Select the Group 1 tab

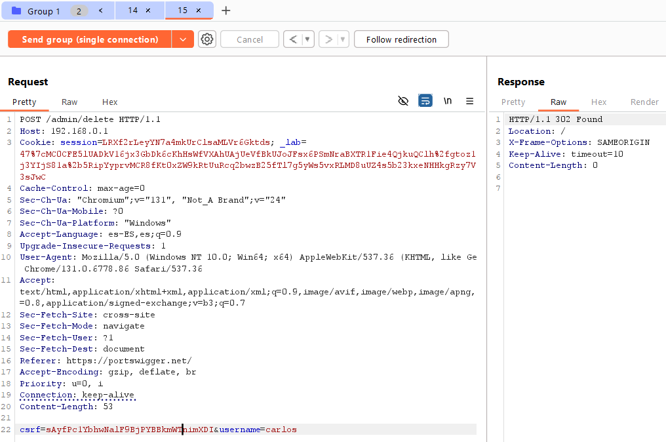point(44,11)
